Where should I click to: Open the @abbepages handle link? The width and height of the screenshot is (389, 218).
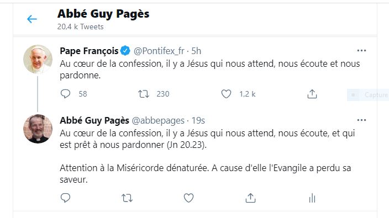point(158,121)
